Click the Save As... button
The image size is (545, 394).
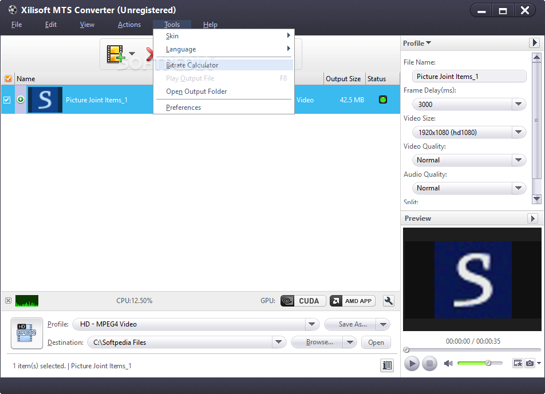[x=350, y=324]
